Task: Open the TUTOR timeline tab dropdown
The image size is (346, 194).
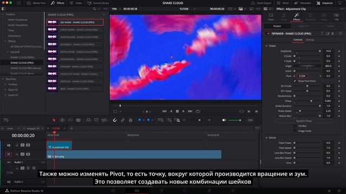Action: [64, 128]
